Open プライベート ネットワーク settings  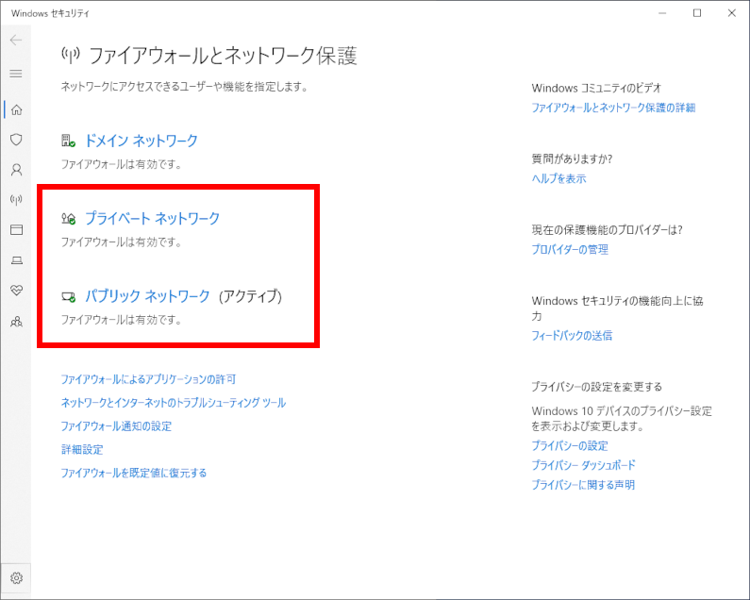click(152, 218)
